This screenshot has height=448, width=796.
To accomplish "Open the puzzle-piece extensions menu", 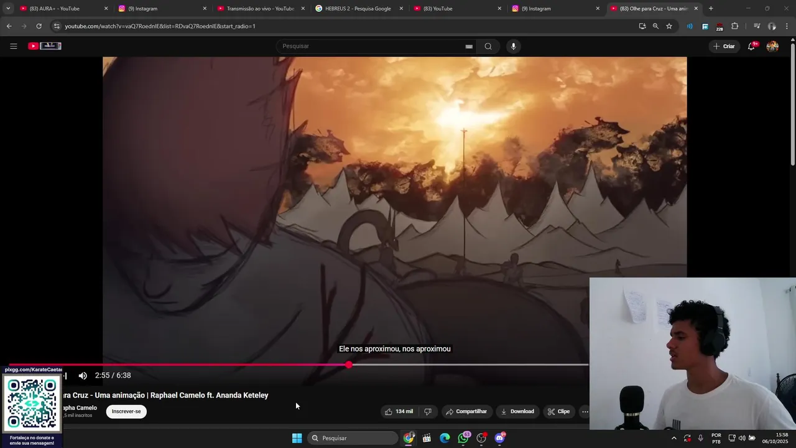I will pyautogui.click(x=735, y=26).
